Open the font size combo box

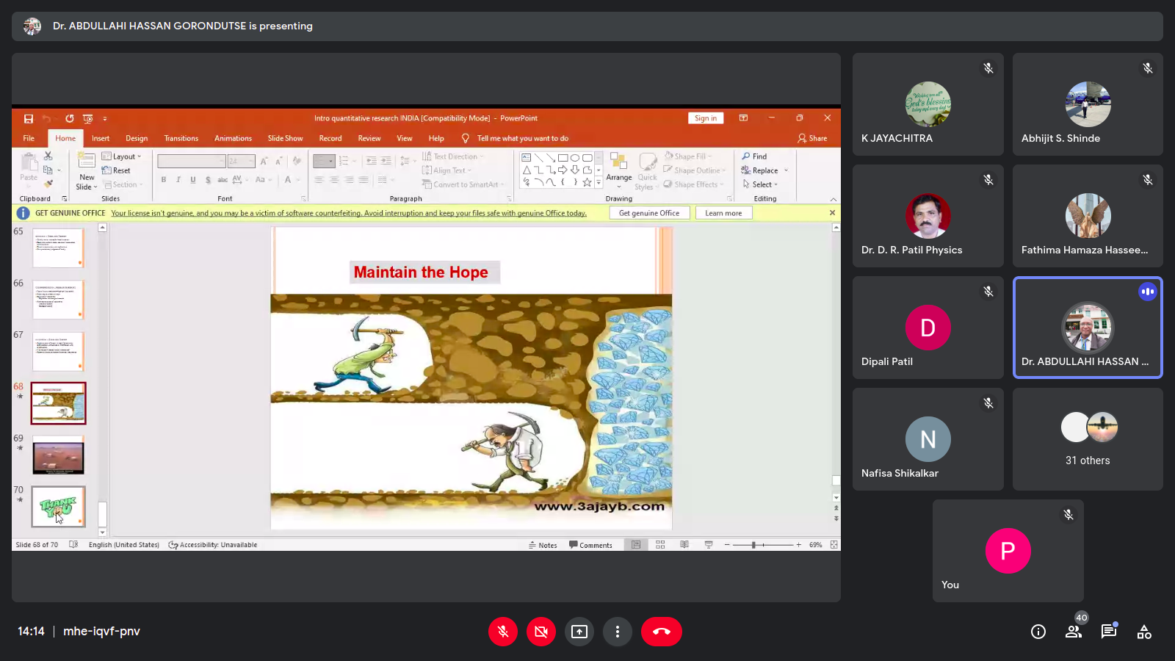[x=241, y=161]
